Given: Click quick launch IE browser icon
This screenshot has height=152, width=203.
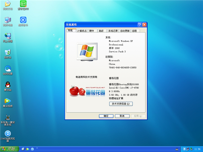Looking at the screenshot, I should [32, 149].
